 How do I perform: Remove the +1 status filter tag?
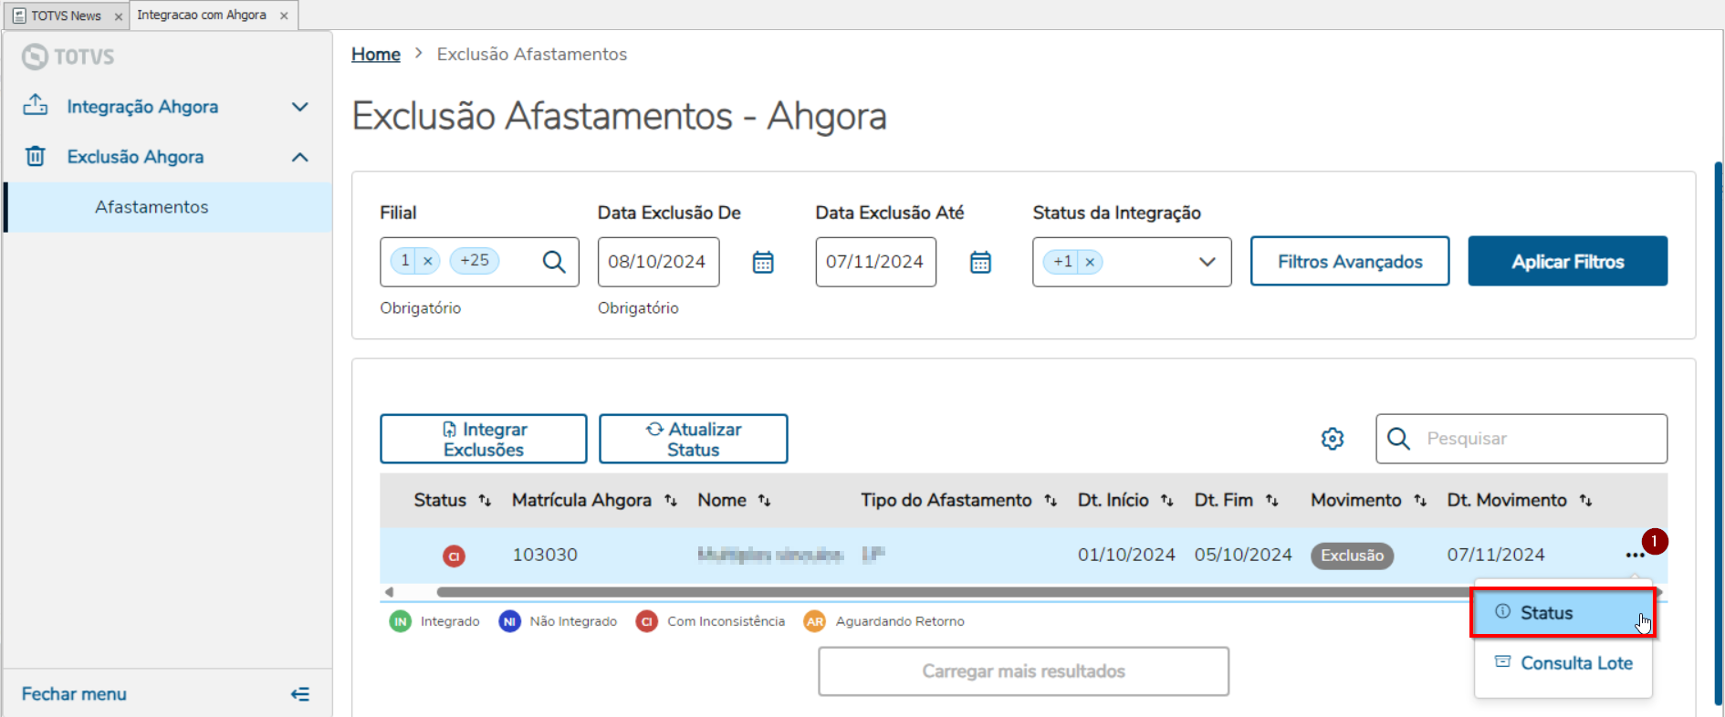(1090, 262)
